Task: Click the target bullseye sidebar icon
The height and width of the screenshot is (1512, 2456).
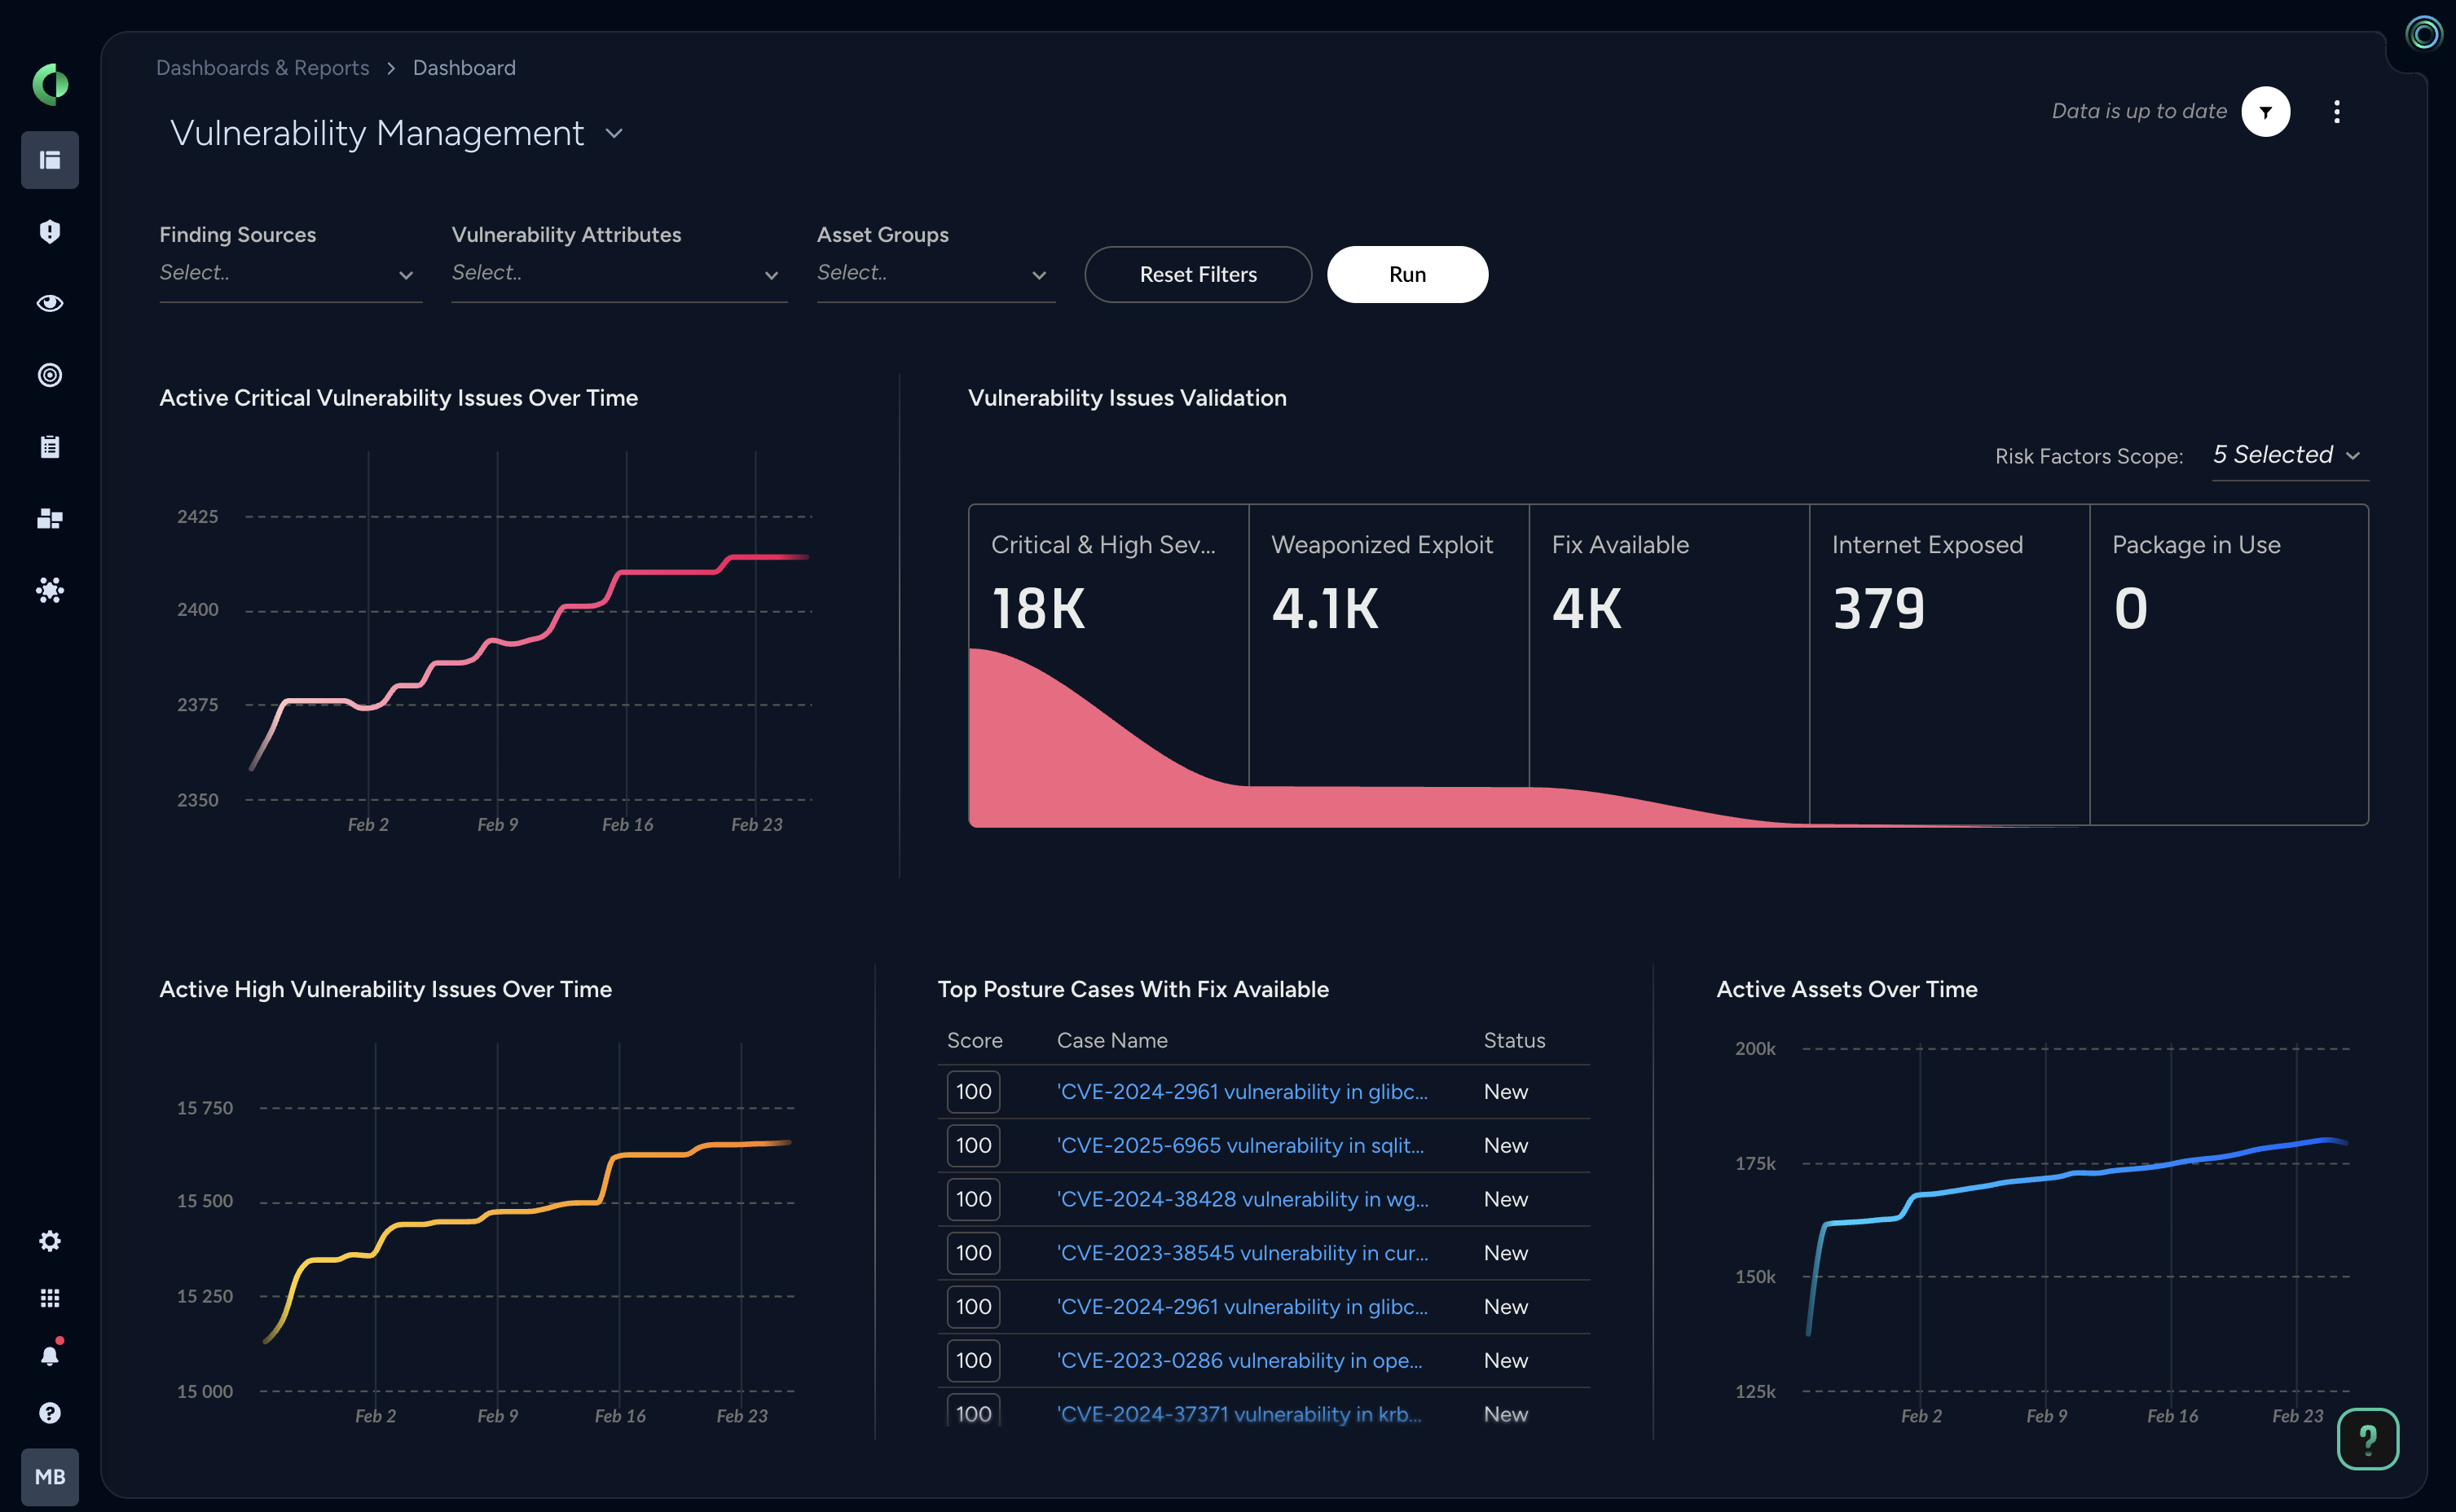Action: pos(50,375)
